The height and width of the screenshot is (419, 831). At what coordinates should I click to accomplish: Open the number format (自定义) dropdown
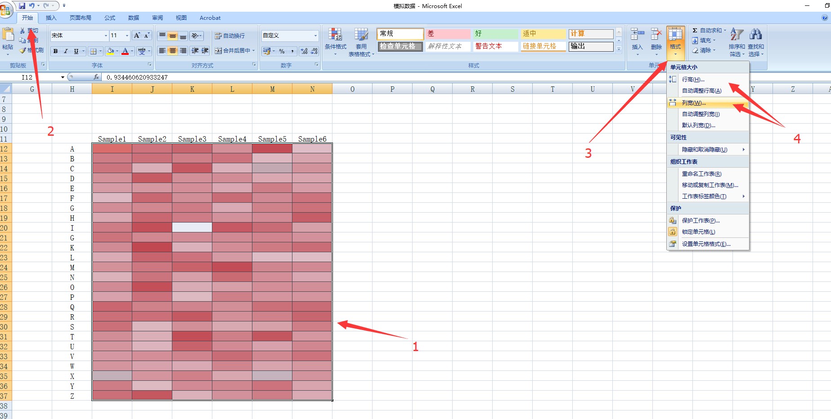(315, 36)
